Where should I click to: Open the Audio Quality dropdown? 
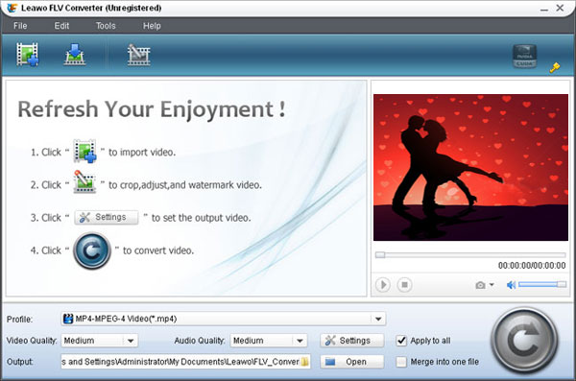pyautogui.click(x=269, y=341)
